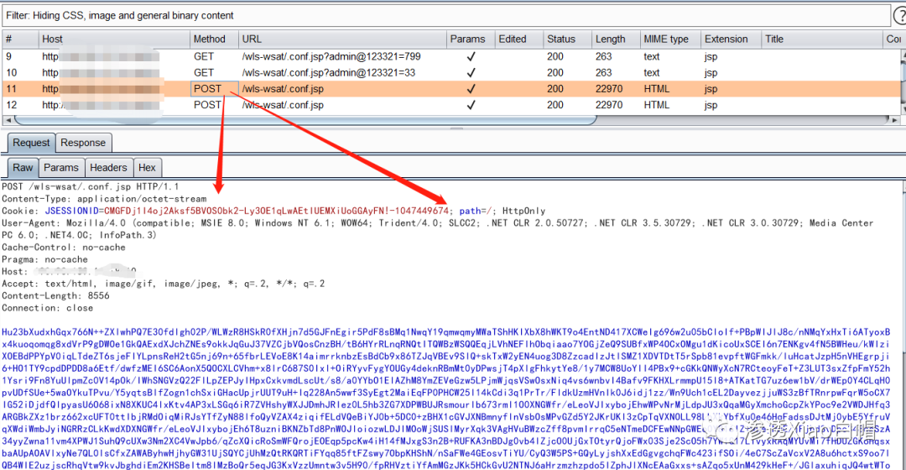The width and height of the screenshot is (906, 470).
Task: Click the Content-Type header line
Action: tap(104, 199)
